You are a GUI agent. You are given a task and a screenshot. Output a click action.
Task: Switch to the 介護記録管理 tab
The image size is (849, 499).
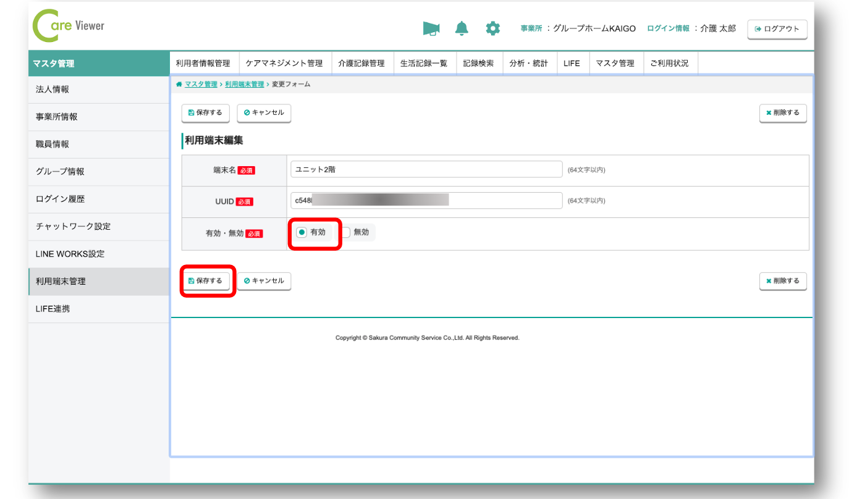click(x=361, y=63)
